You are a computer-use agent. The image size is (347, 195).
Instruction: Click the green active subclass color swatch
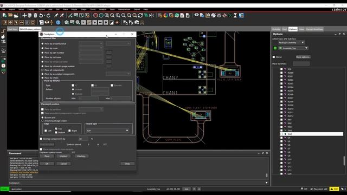coord(275,48)
